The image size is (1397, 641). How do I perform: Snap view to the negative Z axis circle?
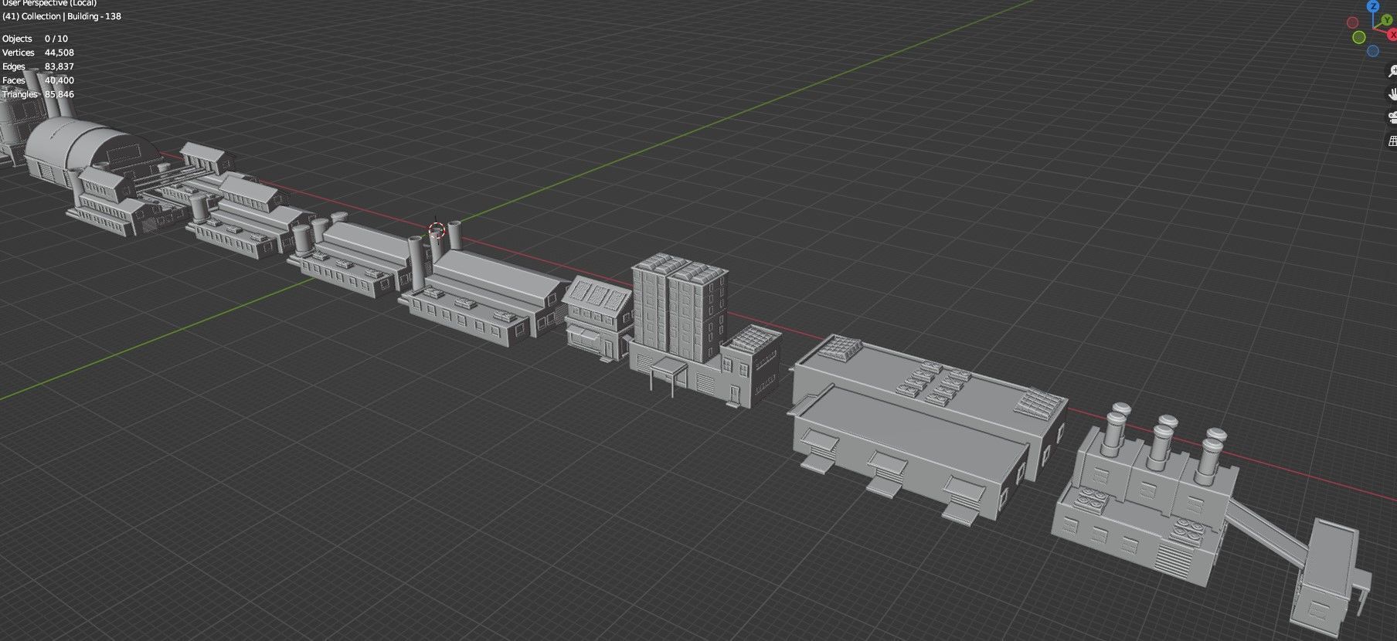pos(1373,51)
